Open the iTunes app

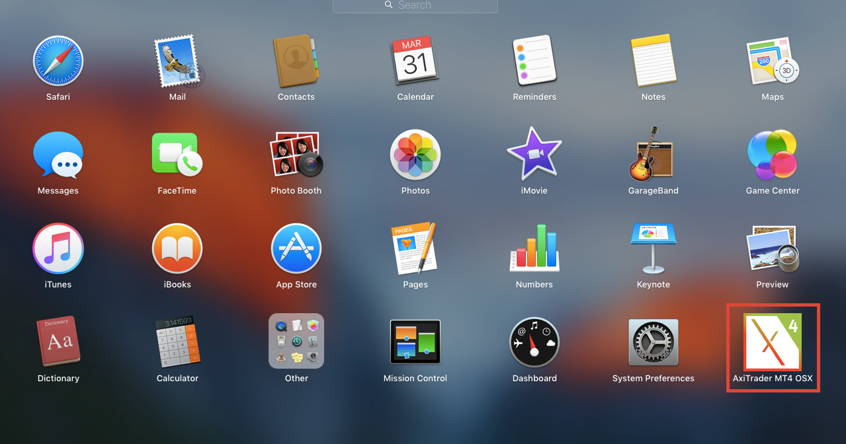pyautogui.click(x=58, y=248)
